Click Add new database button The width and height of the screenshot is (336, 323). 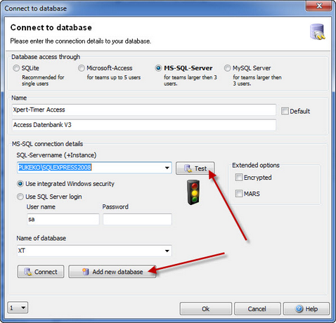[x=112, y=272]
